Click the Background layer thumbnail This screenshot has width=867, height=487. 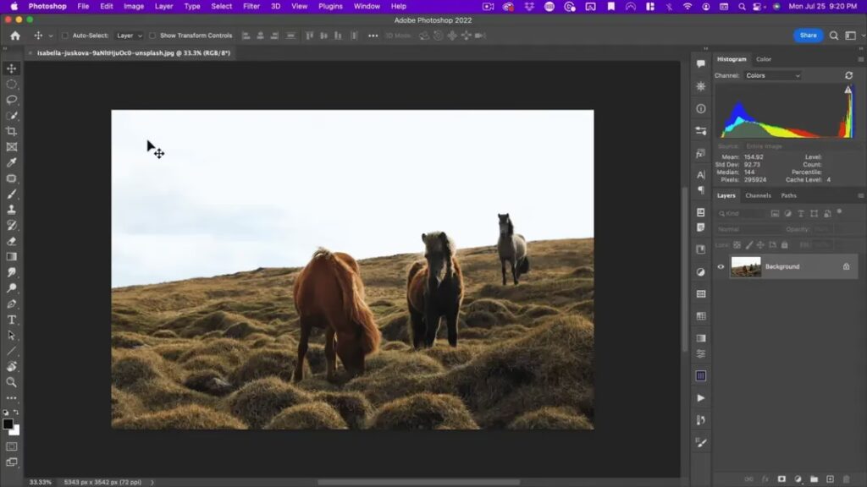746,266
